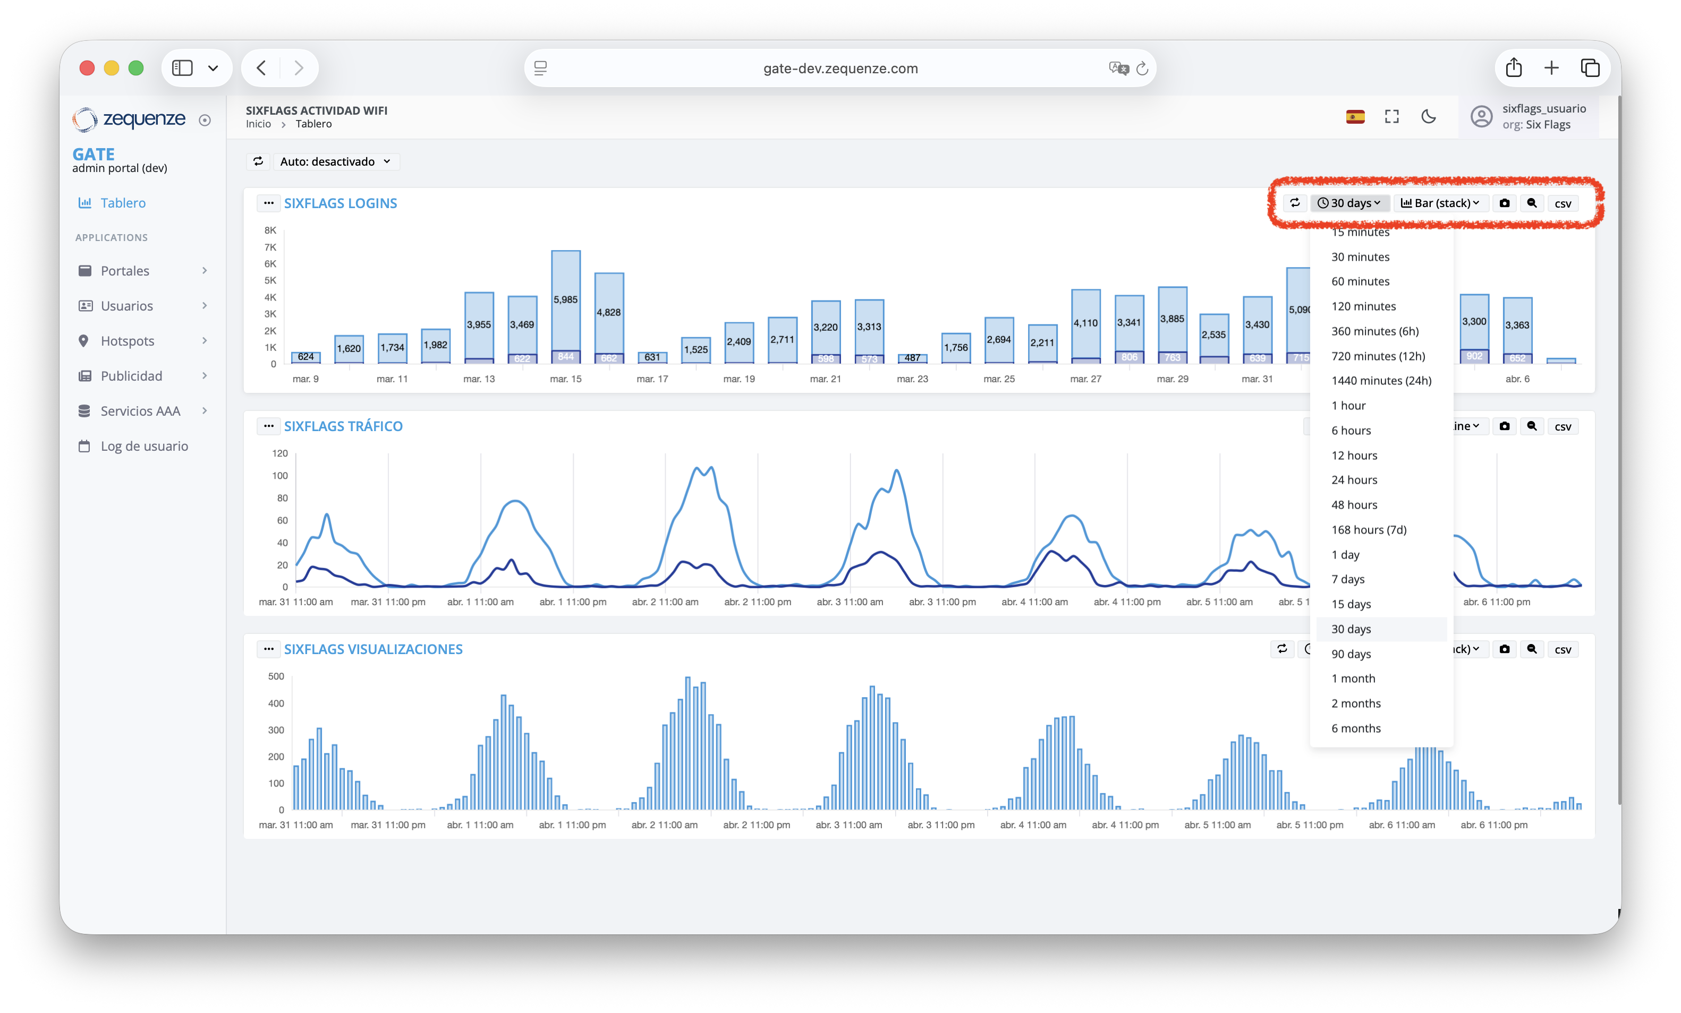The width and height of the screenshot is (1681, 1013).
Task: Select 90 days from the time range list
Action: click(1351, 654)
